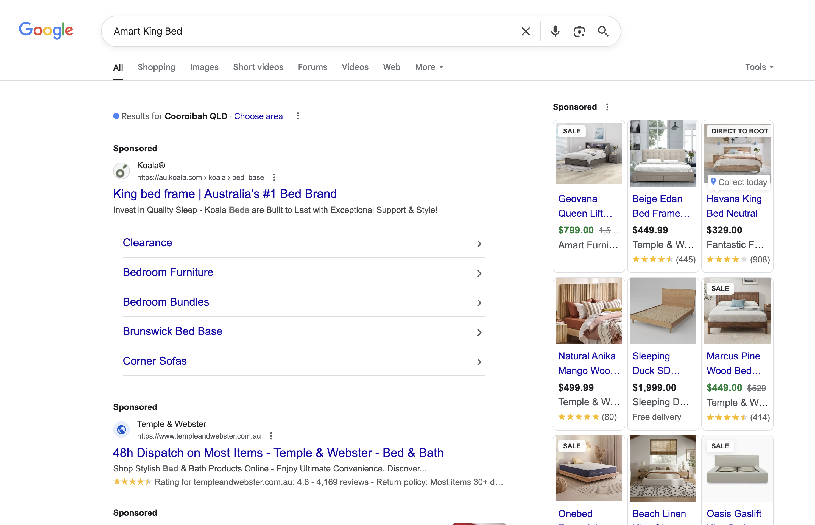This screenshot has width=815, height=525.
Task: Expand the Clearance sitelink row
Action: tap(479, 243)
